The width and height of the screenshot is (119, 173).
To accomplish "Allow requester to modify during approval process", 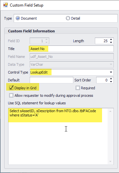I will [x=11, y=95].
